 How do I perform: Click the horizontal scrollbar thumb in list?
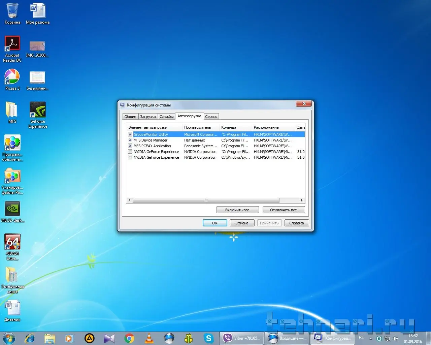click(206, 200)
